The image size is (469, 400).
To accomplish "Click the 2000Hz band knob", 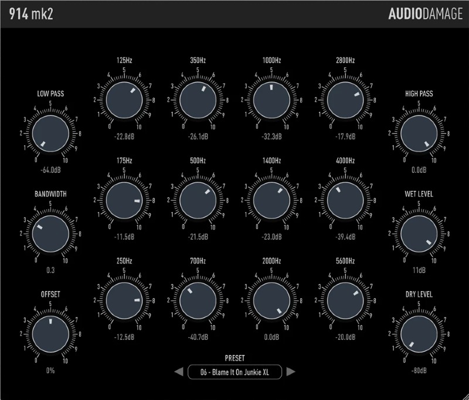I will click(x=271, y=301).
